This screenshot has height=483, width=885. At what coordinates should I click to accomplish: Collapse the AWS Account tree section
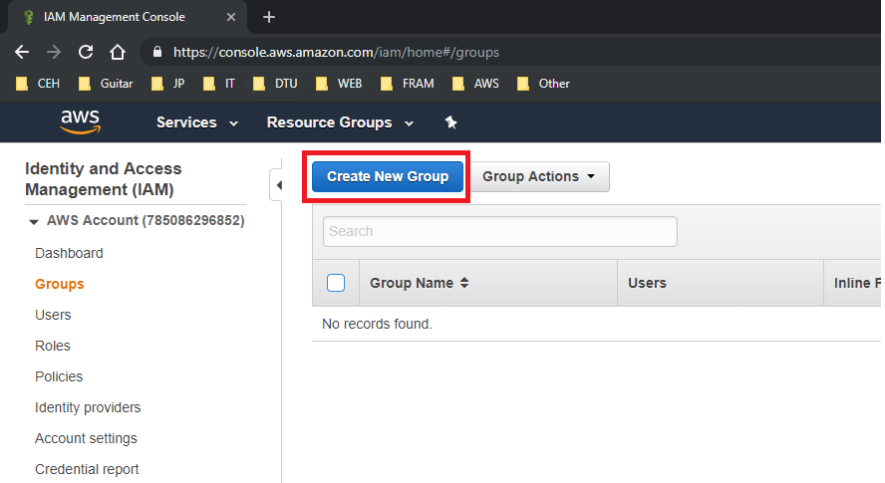click(34, 221)
